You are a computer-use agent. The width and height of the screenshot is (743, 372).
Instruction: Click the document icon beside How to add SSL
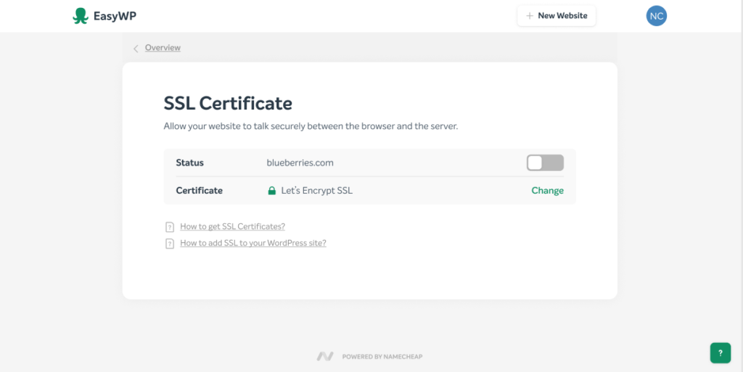(x=170, y=244)
